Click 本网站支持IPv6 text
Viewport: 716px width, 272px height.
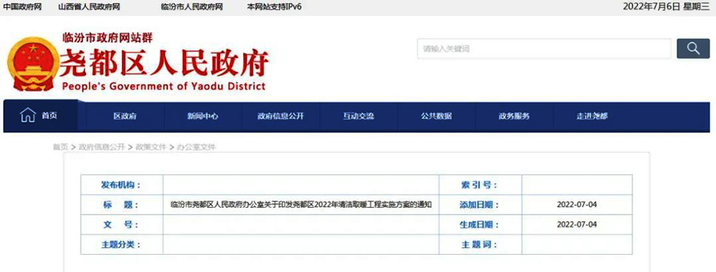tap(274, 7)
